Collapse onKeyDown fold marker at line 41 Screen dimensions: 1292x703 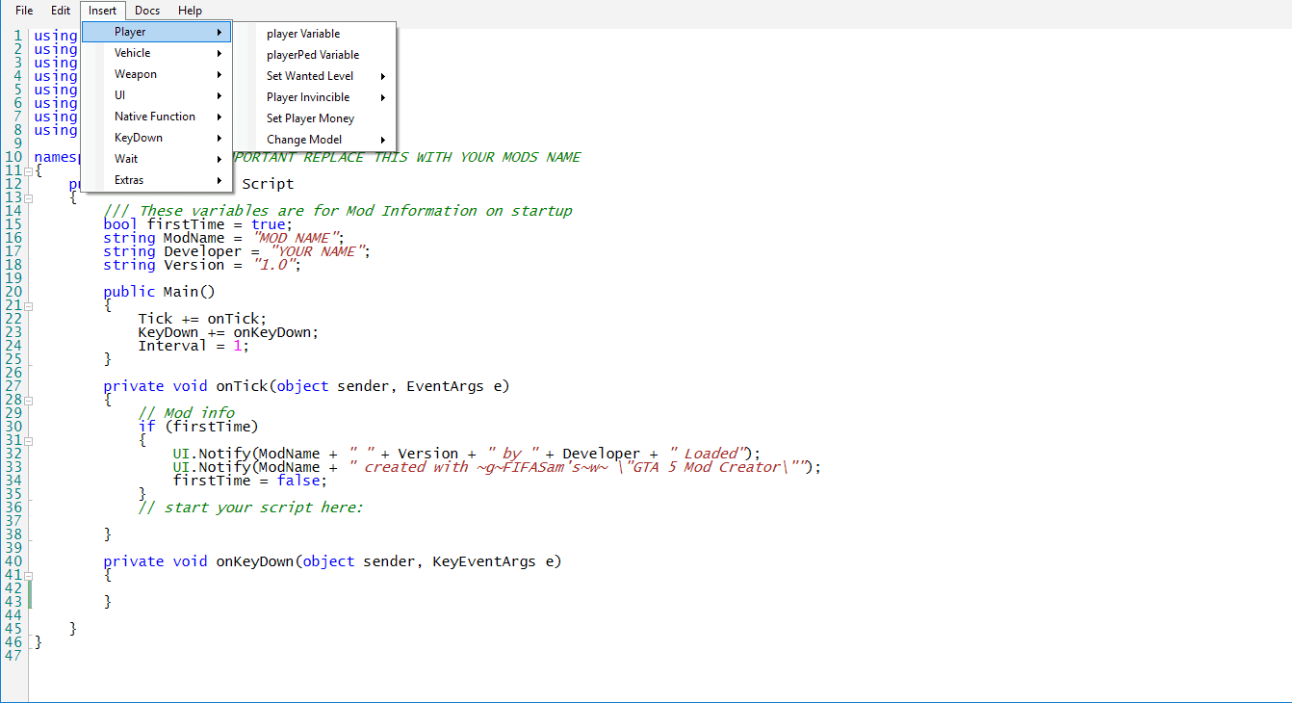[x=29, y=575]
